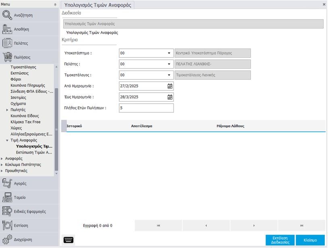Open the Διαχείριση gears icon
The image size is (328, 248).
click(8, 240)
